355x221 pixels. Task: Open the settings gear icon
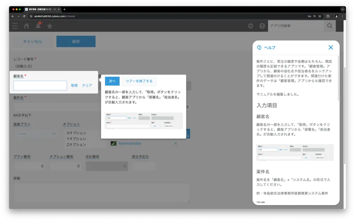(251, 26)
